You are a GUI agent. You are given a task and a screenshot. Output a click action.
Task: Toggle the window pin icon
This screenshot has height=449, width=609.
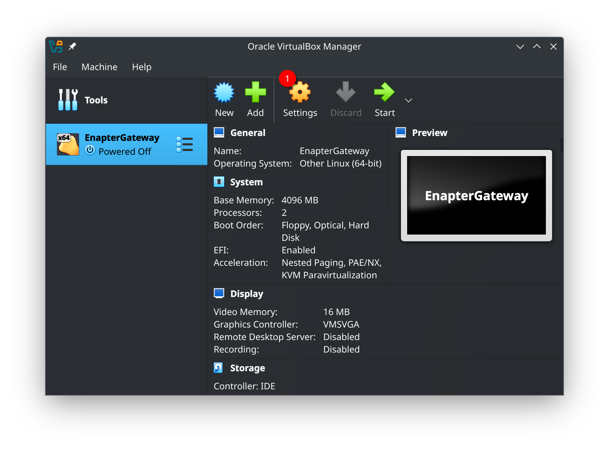(x=72, y=46)
